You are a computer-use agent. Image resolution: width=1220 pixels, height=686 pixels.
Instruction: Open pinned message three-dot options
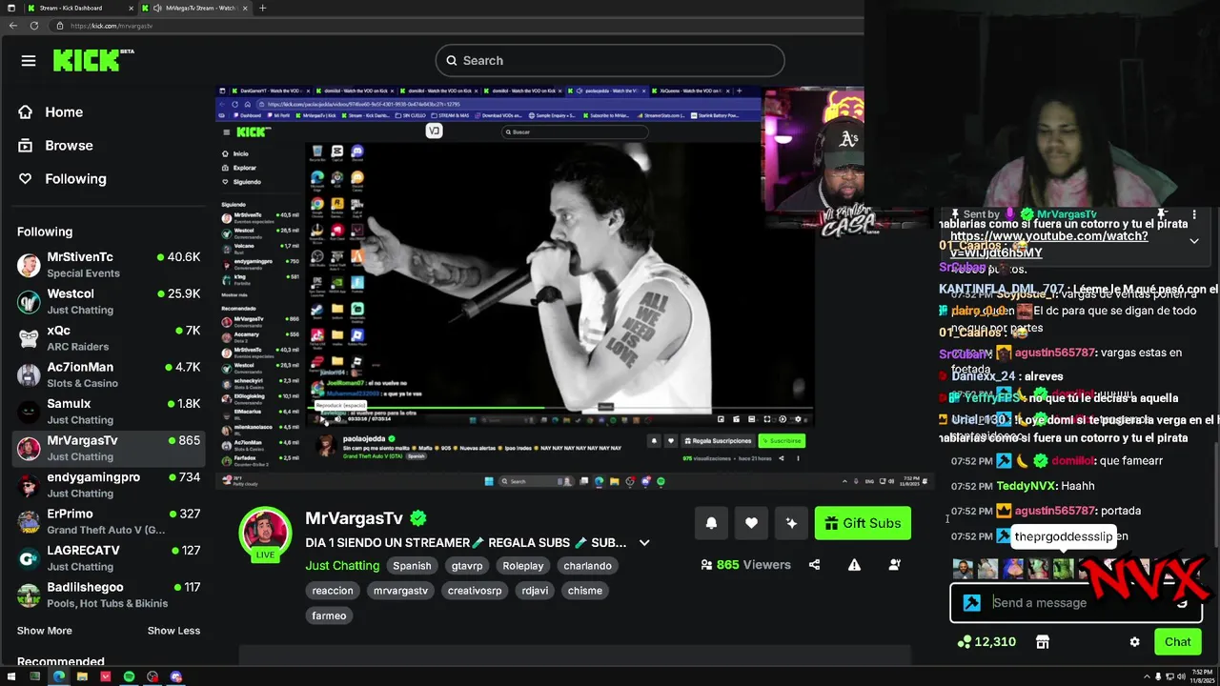(x=1194, y=215)
